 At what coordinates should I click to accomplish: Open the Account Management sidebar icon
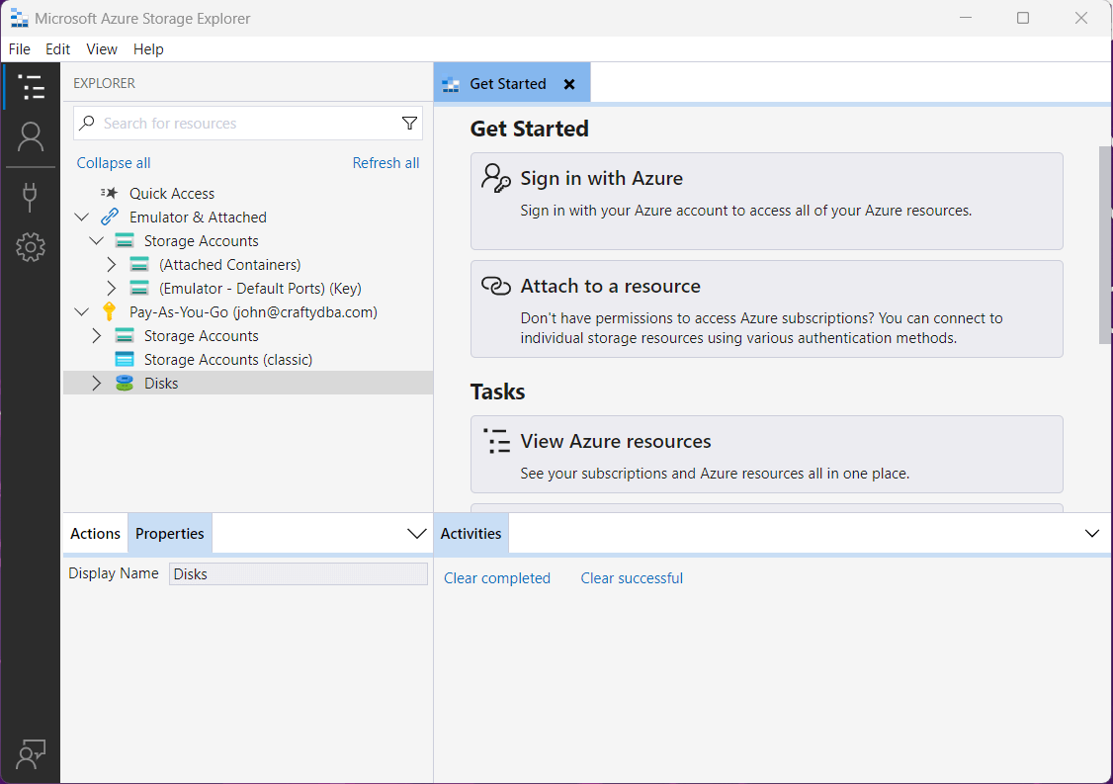tap(31, 136)
